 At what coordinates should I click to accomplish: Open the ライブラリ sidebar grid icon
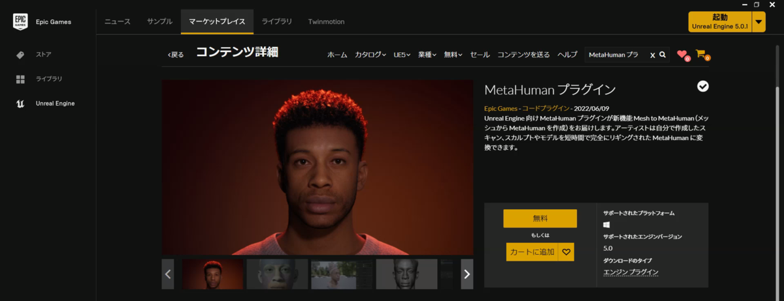tap(20, 79)
